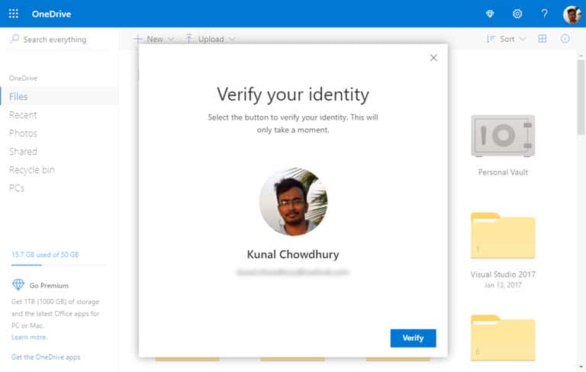Click the Visual Studio 2017 folder name

point(503,274)
